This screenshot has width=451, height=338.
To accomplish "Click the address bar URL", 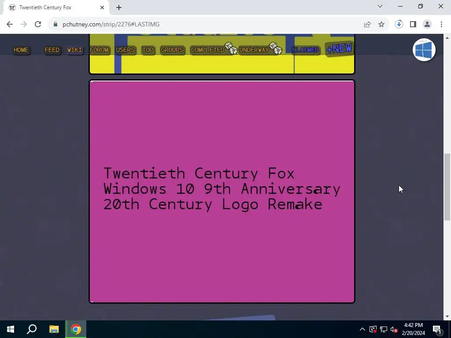I will point(111,25).
